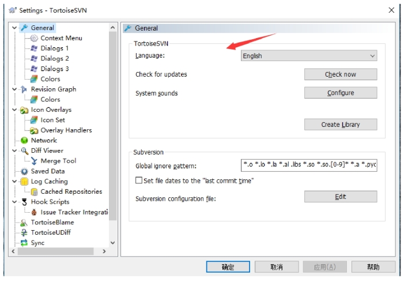Confirm with the 确定 button

pos(228,267)
